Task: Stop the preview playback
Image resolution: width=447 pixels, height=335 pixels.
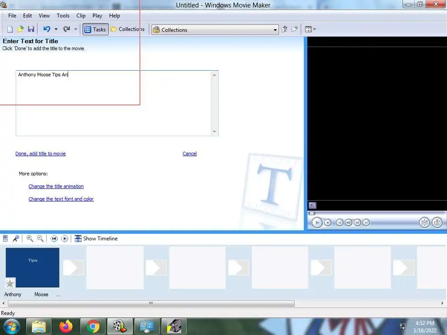Action: pyautogui.click(x=328, y=222)
